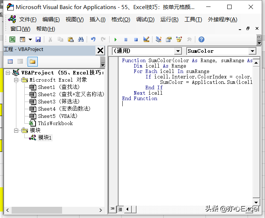Toggle Folders view in project panel
Screen dimensions: 265x218
pos(33,61)
